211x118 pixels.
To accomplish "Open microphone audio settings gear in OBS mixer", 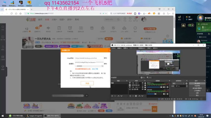I will click(x=167, y=87).
